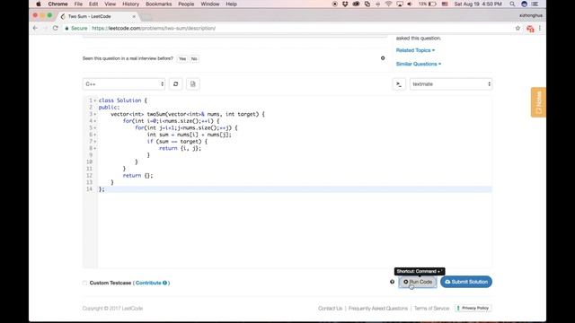Click the address bar URL

pyautogui.click(x=154, y=28)
